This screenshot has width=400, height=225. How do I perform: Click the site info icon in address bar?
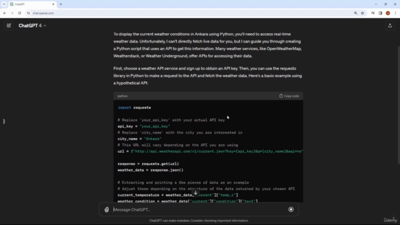point(29,13)
